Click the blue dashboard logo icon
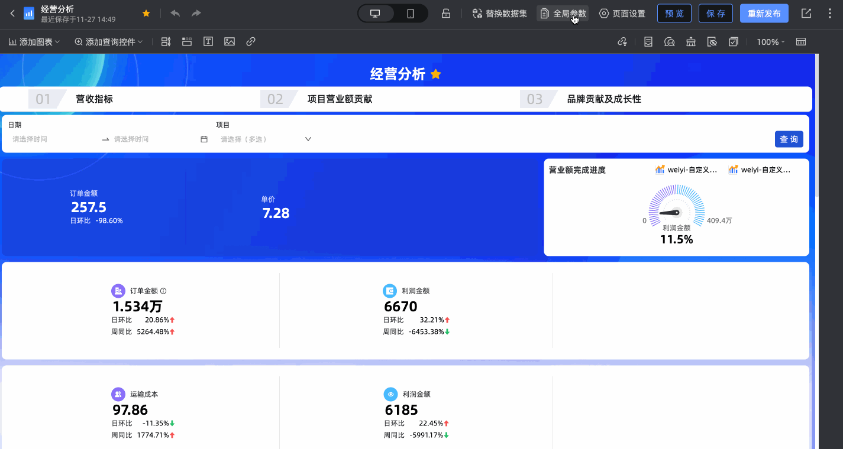Screen dimensions: 843x449 29,14
